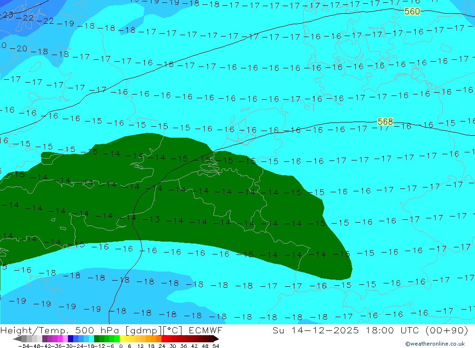The height and width of the screenshot is (348, 475).
Task: Click the -54 label on the color scale
Action: coord(24,346)
